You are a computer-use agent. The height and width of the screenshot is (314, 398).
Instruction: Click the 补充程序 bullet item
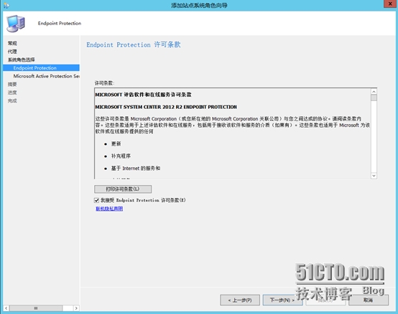[121, 156]
